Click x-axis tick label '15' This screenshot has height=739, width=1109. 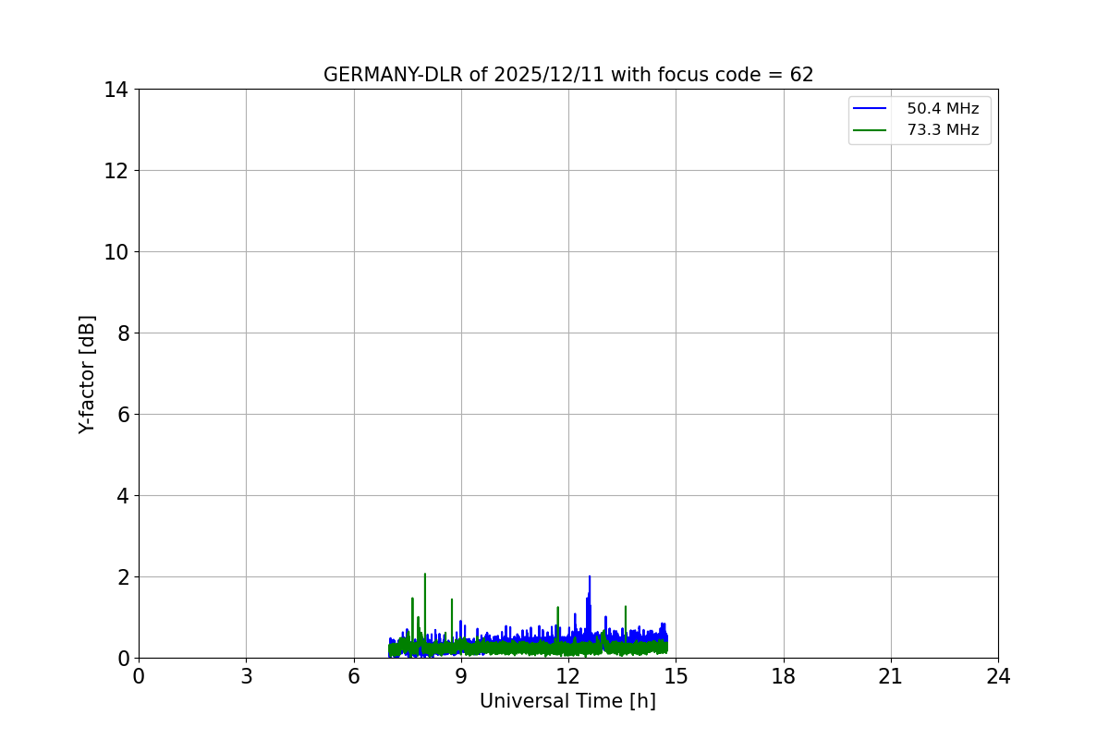tap(676, 676)
